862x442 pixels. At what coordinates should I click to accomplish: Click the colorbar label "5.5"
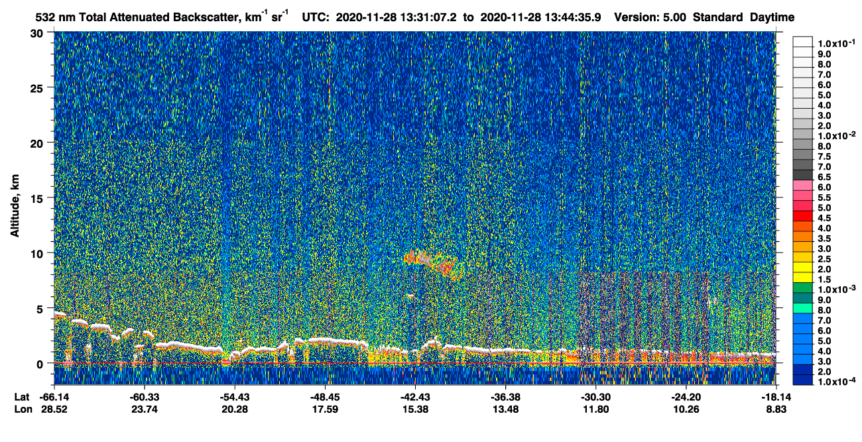click(x=825, y=197)
